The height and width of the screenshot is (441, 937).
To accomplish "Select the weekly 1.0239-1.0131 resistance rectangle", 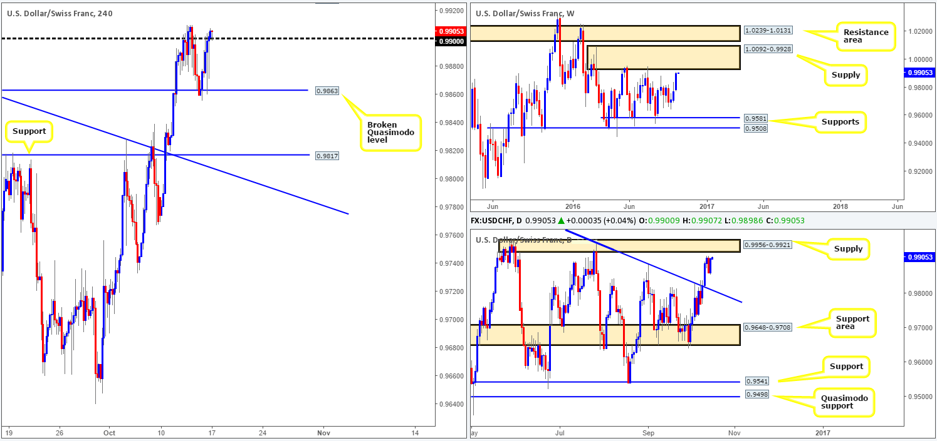I will click(x=605, y=33).
